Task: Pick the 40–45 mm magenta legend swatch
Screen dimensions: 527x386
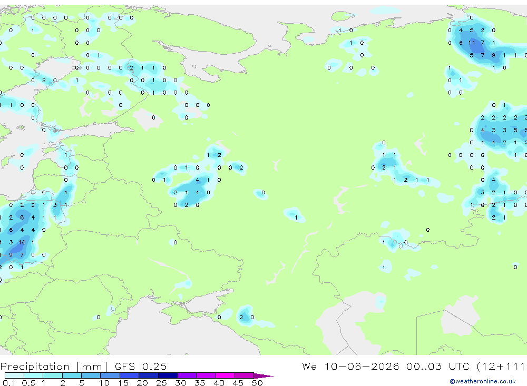Action: (225, 375)
